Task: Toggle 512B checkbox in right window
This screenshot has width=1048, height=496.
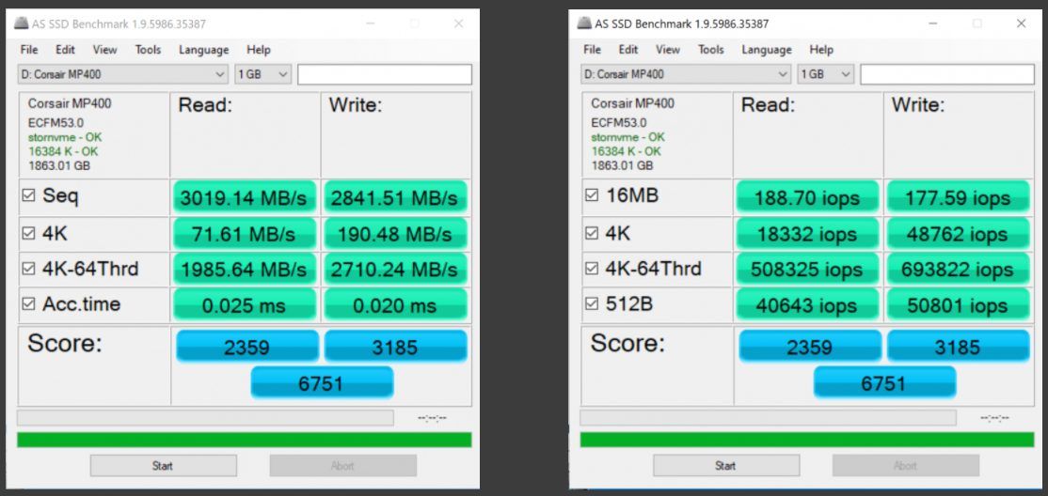Action: pyautogui.click(x=592, y=303)
